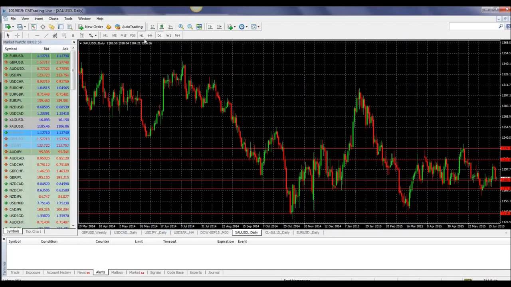Image resolution: width=511 pixels, height=287 pixels.
Task: Select the Text 'A' tool
Action: [x=73, y=35]
